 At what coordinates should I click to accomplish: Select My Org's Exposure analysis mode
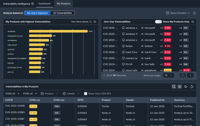point(37,13)
